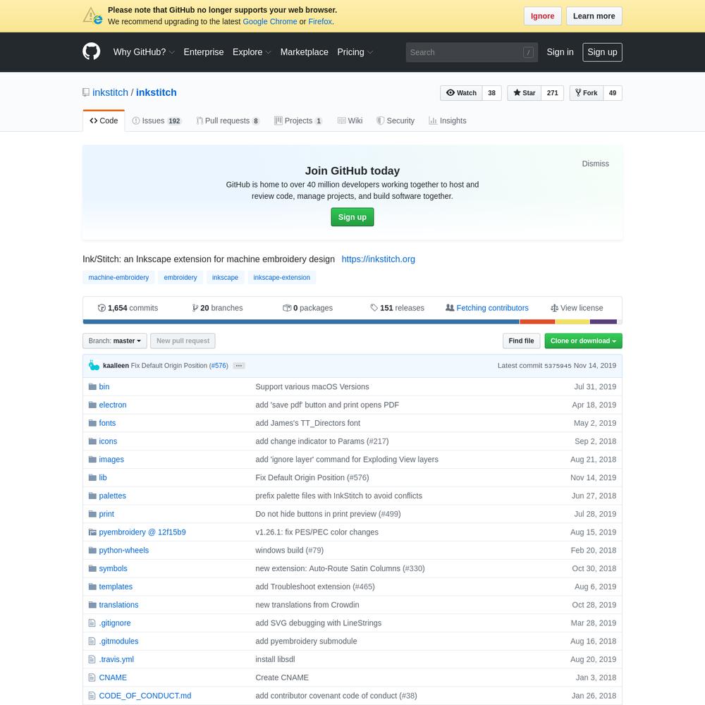
Task: Click the machine-embroidery topic tag
Action: (x=118, y=277)
